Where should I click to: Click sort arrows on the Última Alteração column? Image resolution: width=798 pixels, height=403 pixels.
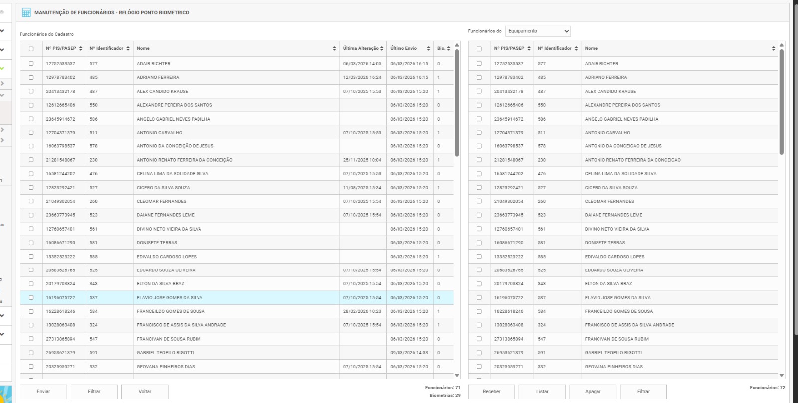382,49
